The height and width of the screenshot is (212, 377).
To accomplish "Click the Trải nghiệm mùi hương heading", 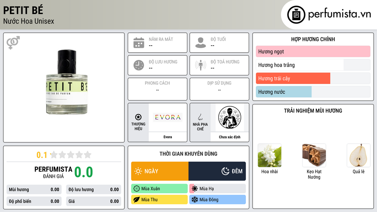I will (313, 111).
